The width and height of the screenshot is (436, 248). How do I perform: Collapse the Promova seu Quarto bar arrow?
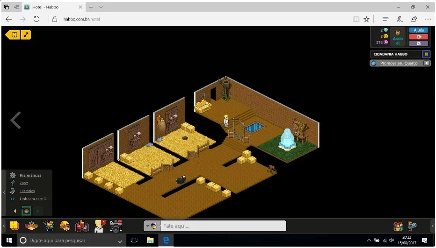coord(426,64)
